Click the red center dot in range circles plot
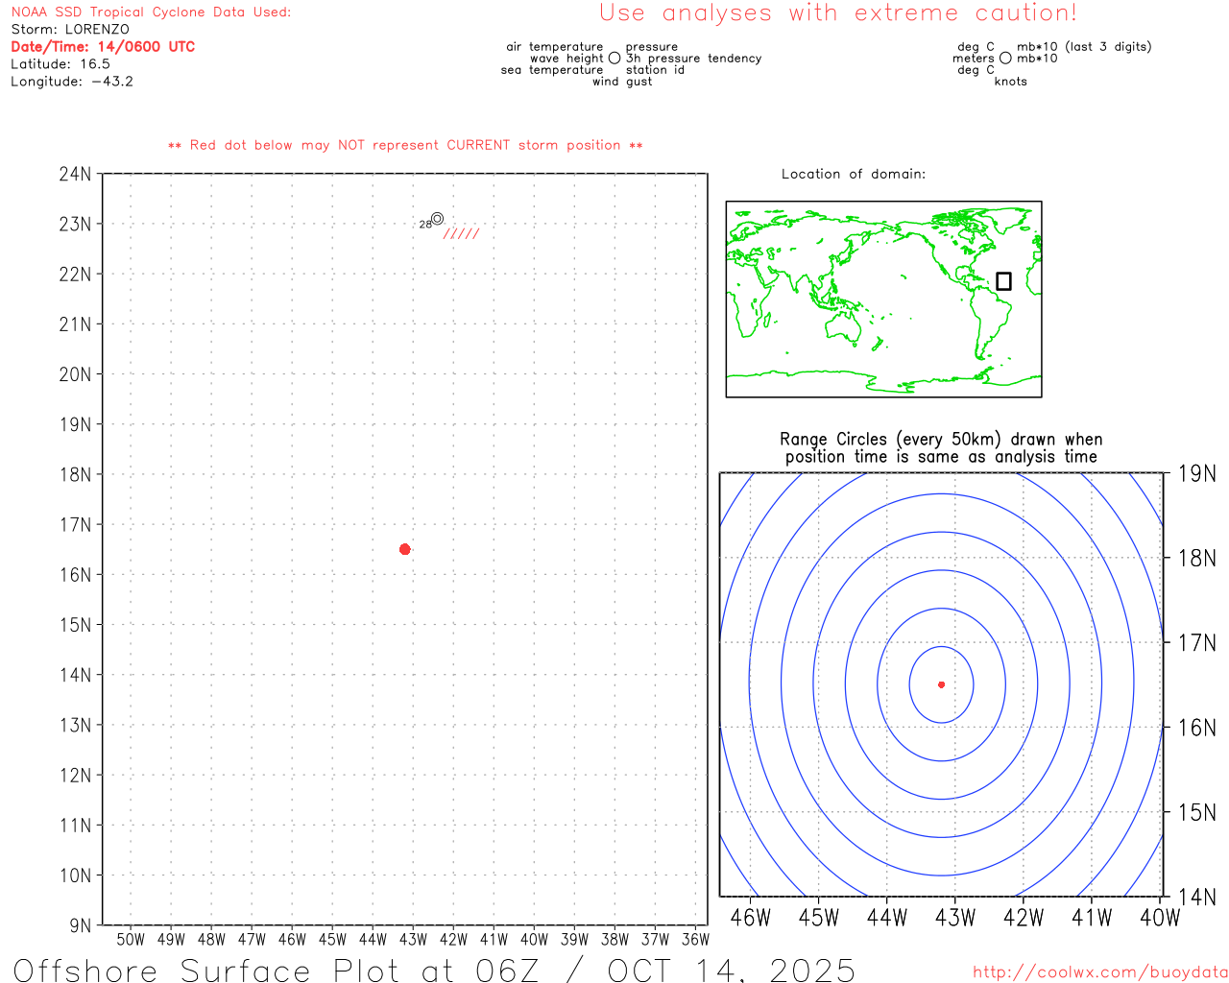This screenshot has height=983, width=1229. click(x=941, y=684)
